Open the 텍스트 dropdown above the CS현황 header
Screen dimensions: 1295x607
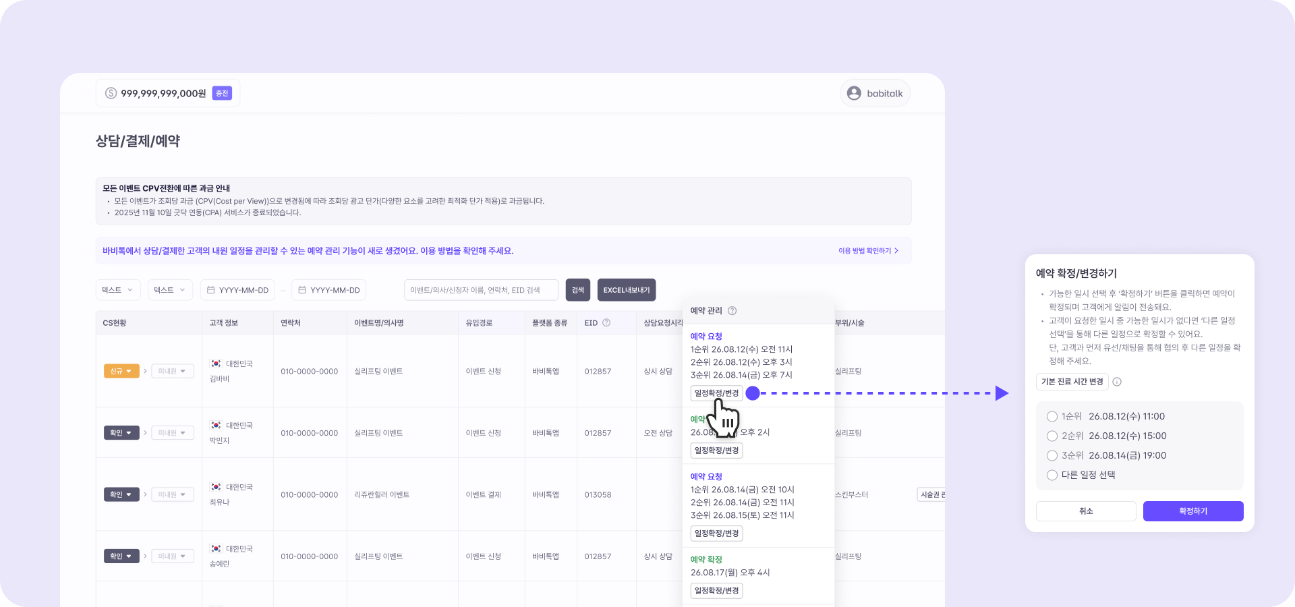(x=118, y=290)
